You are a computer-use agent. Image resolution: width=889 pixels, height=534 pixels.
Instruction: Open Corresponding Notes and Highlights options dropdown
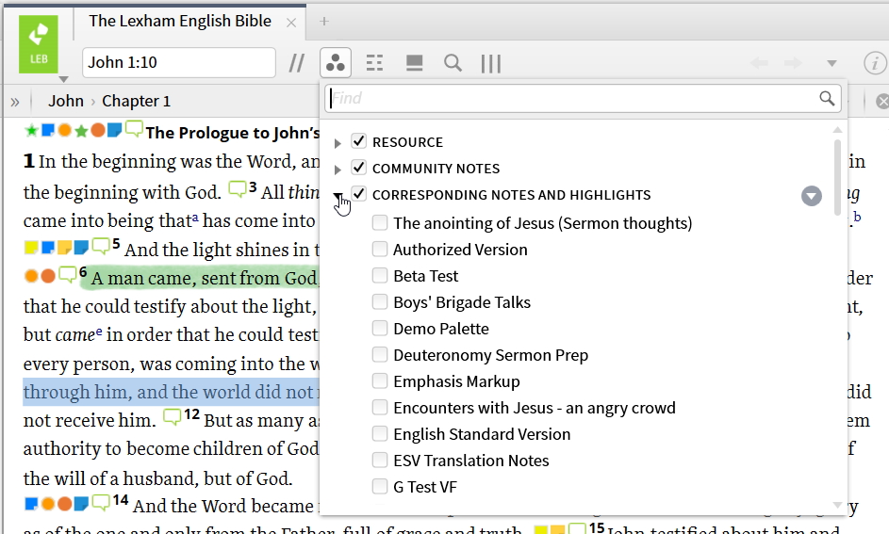click(811, 196)
